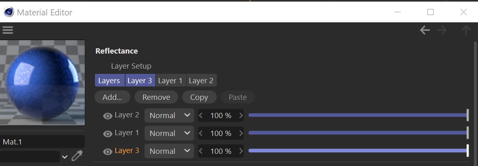Click the back navigation arrow
478x166 pixels.
[425, 30]
